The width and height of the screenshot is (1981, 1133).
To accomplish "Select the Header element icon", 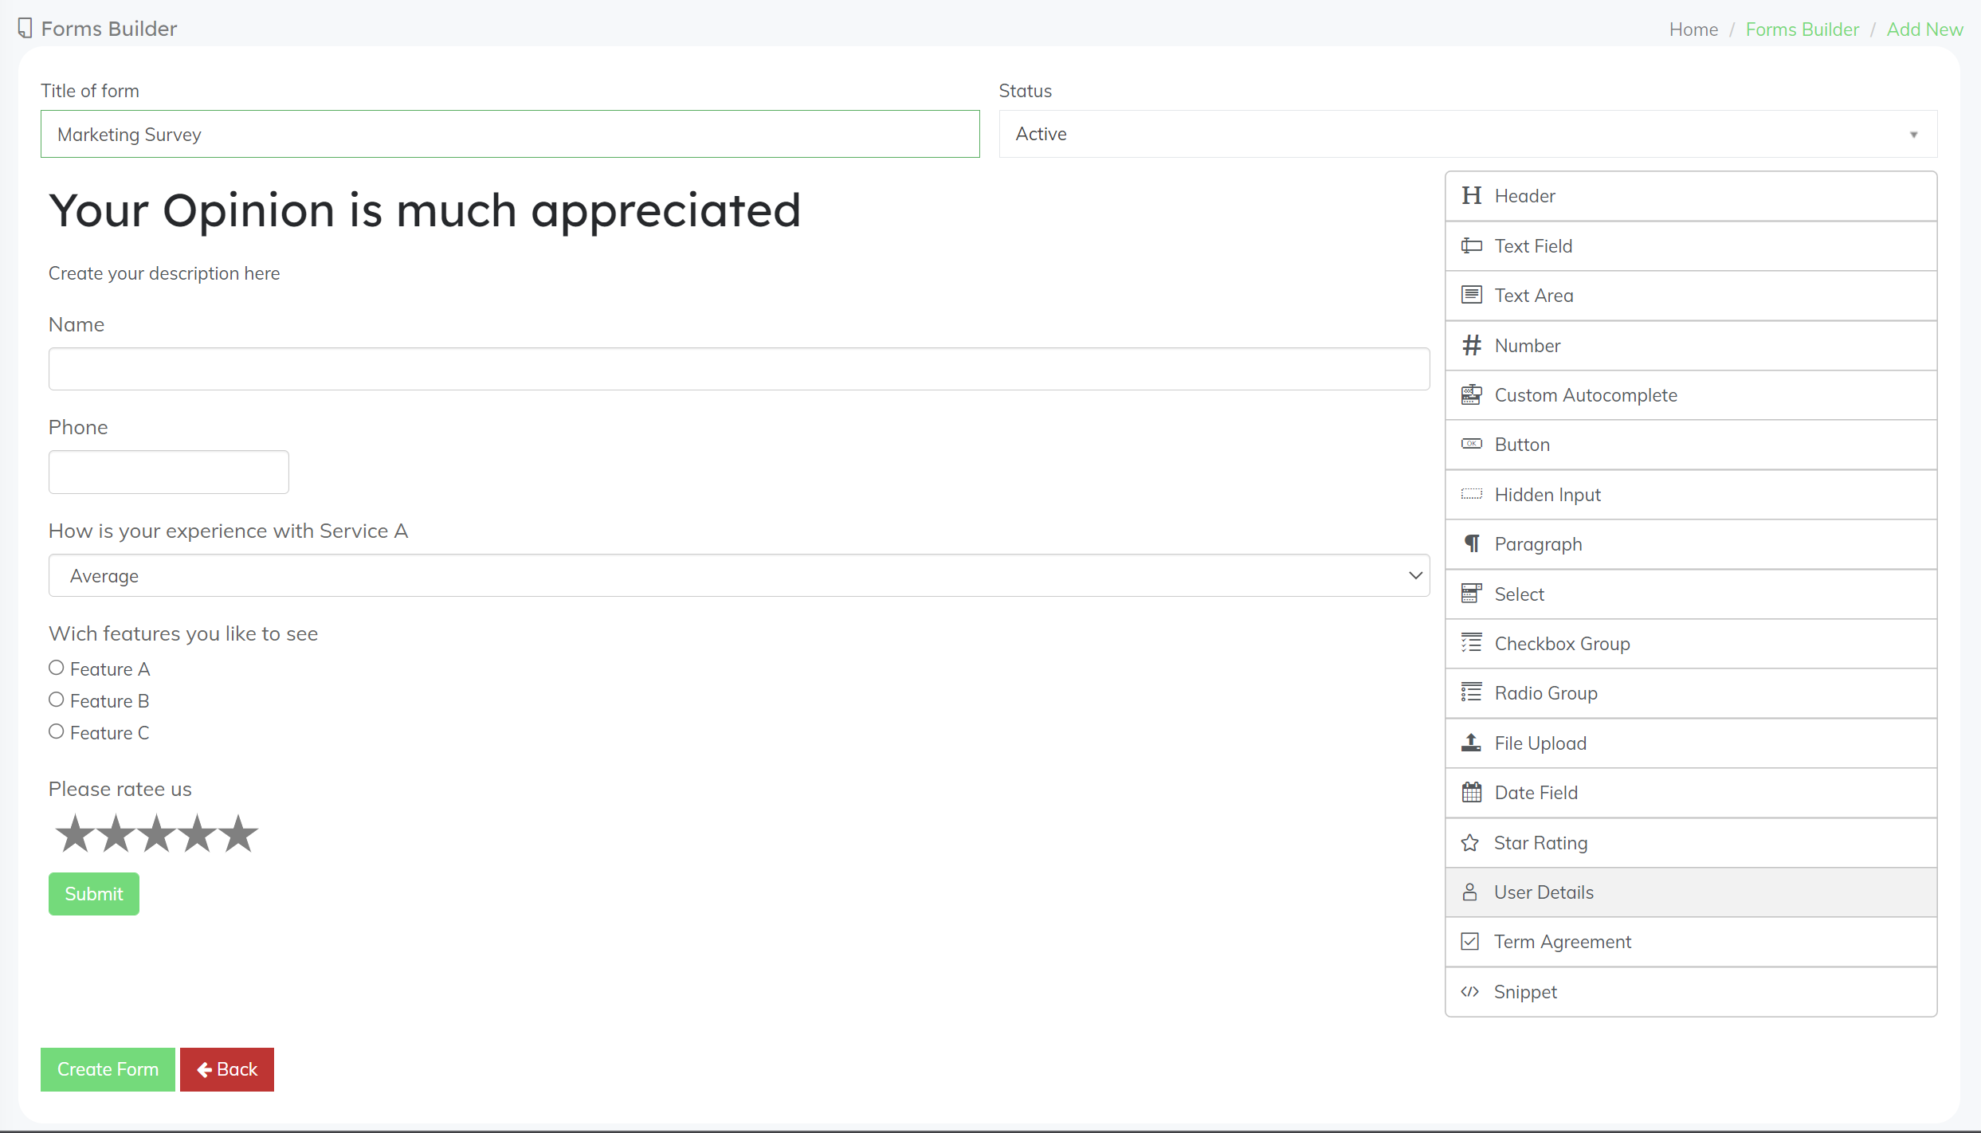I will pos(1471,196).
